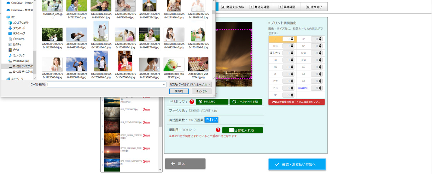Open the ダウンロード folder in sidebar
Viewport: 432px width, 174px height.
pos(19,28)
